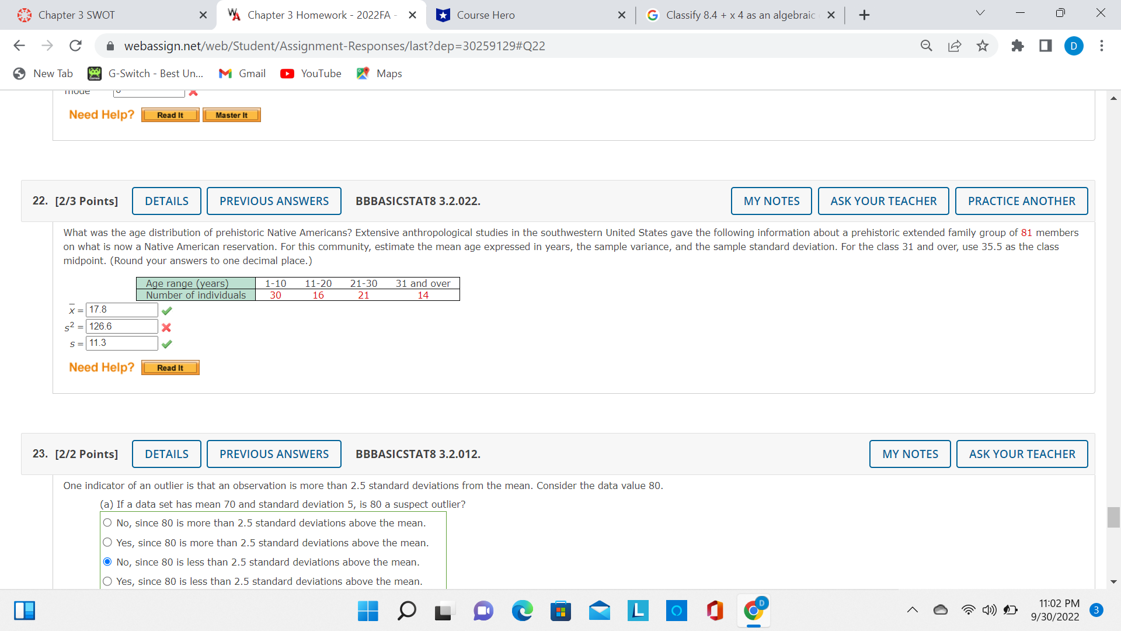The width and height of the screenshot is (1121, 631).
Task: Select 'Yes, since 80 is less than 2.5 standard deviations'
Action: (107, 581)
